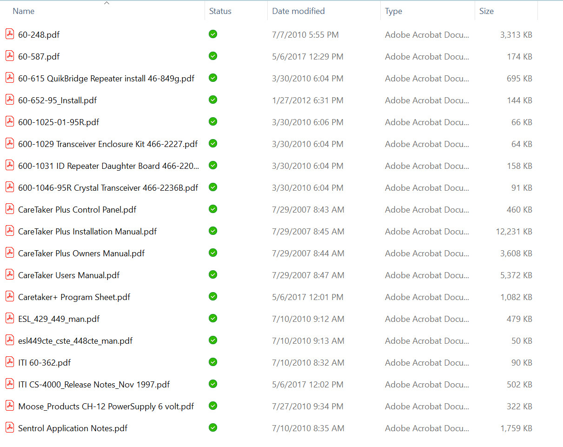Screen dimensions: 563x447
Task: Sort files by the Name column header
Action: click(x=24, y=11)
